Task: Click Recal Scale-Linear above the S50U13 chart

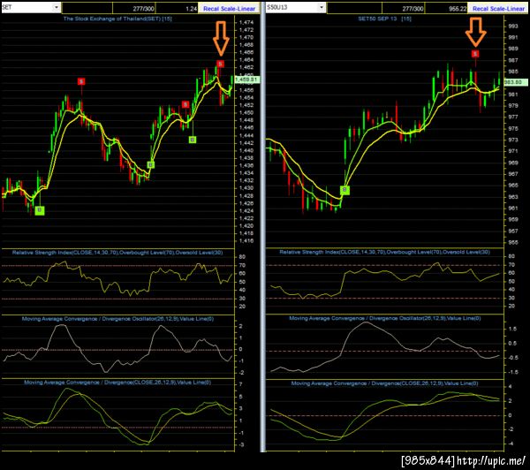Action: [498, 9]
